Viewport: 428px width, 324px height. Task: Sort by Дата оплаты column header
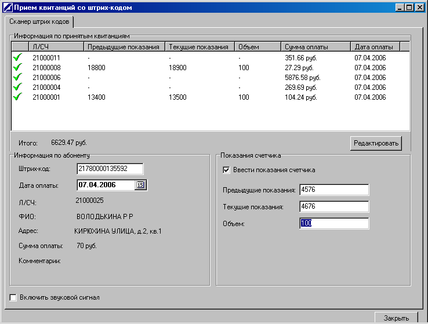375,47
